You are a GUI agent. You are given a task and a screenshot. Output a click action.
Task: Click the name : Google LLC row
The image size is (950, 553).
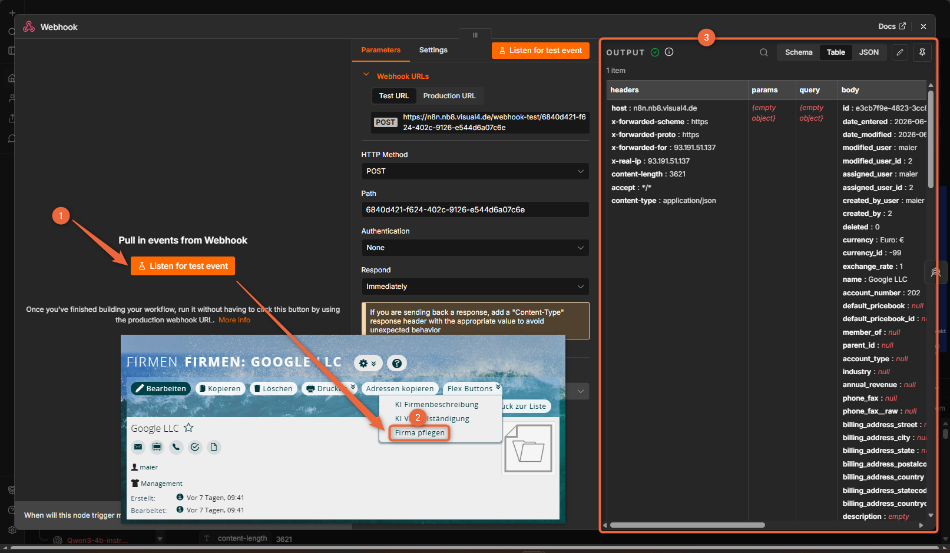tap(875, 279)
